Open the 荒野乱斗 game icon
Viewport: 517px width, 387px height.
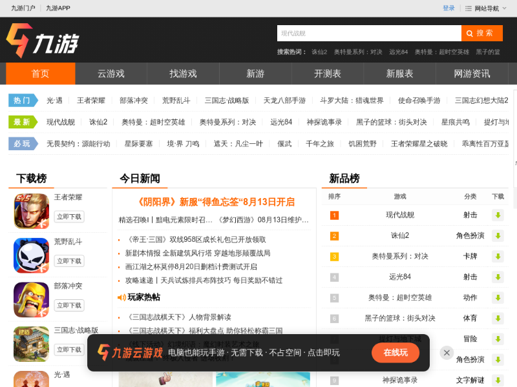pos(31,255)
